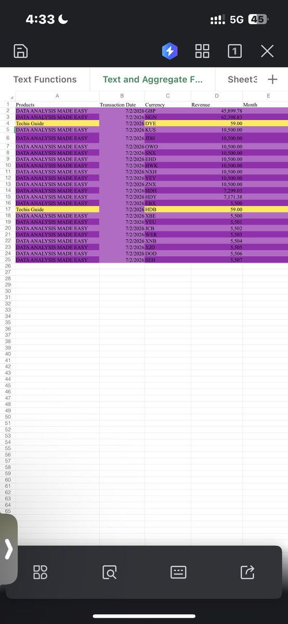This screenshot has width=288, height=624.
Task: Select row header number 17
Action: [x=8, y=209]
